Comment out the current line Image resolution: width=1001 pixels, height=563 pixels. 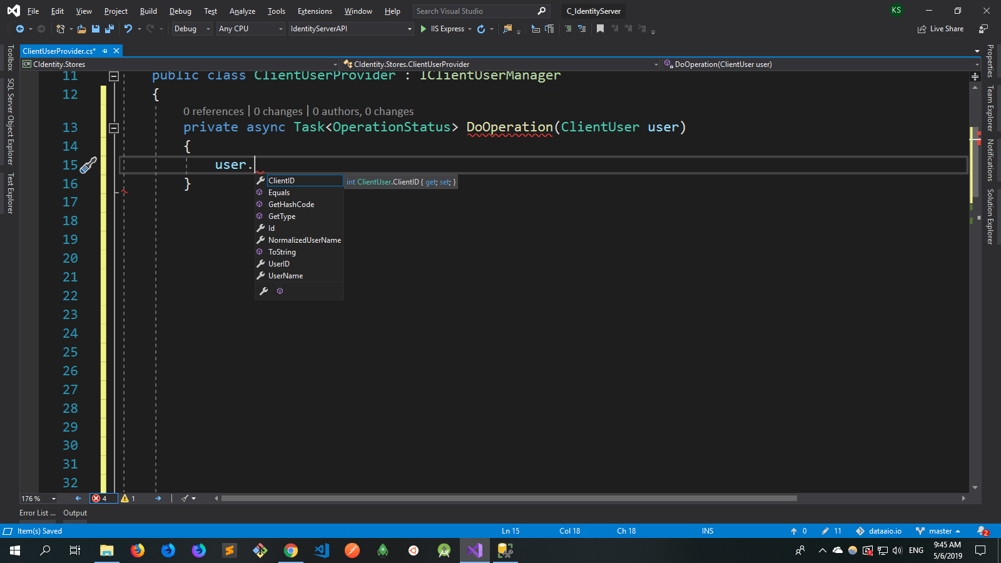(x=567, y=29)
